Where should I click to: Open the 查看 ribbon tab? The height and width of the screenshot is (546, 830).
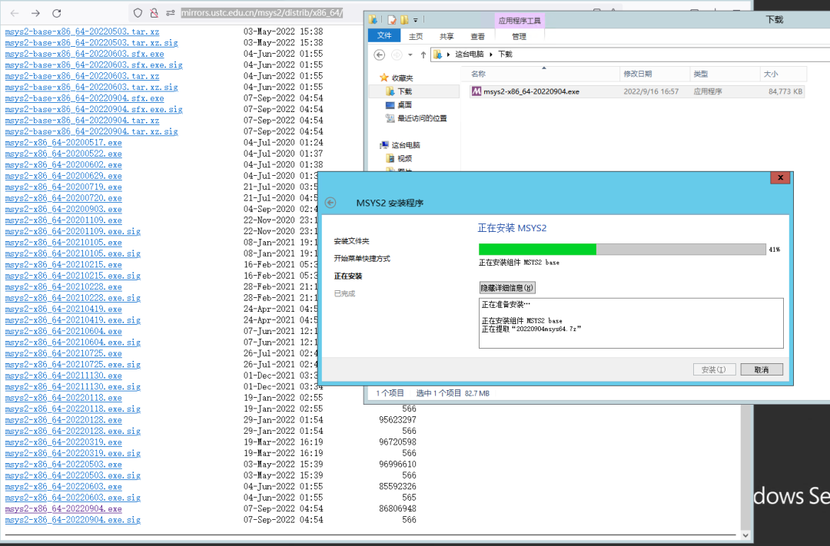pyautogui.click(x=478, y=36)
